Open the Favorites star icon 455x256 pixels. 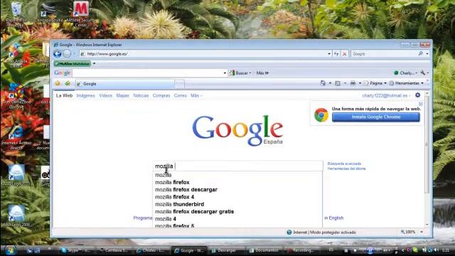(58, 84)
